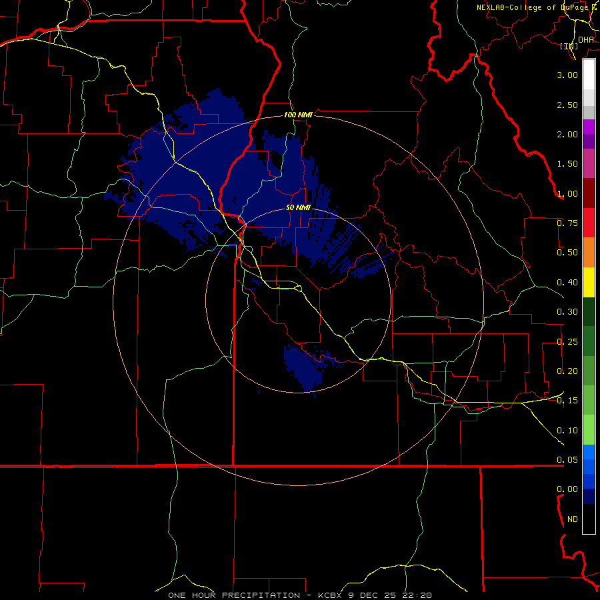Click the pink legend swatch at 1.50
Image resolution: width=600 pixels, height=600 pixels.
coord(589,163)
